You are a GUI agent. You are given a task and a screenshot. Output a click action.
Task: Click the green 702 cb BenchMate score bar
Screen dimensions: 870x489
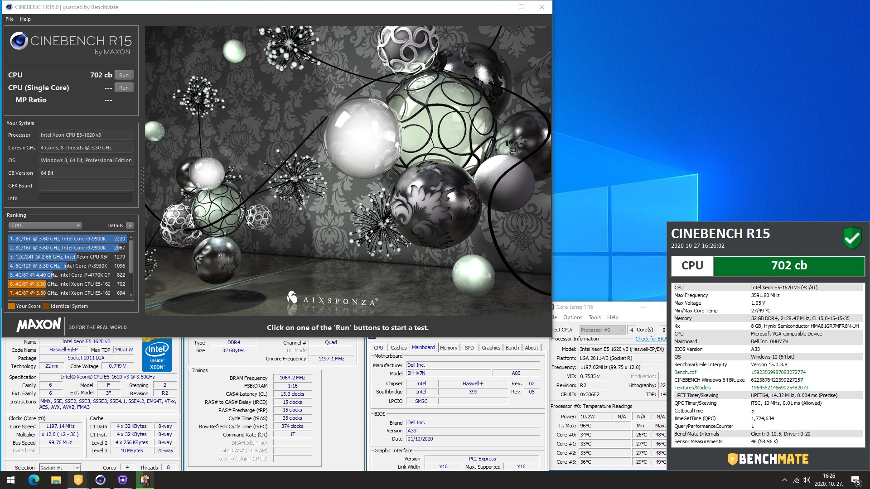[789, 266]
